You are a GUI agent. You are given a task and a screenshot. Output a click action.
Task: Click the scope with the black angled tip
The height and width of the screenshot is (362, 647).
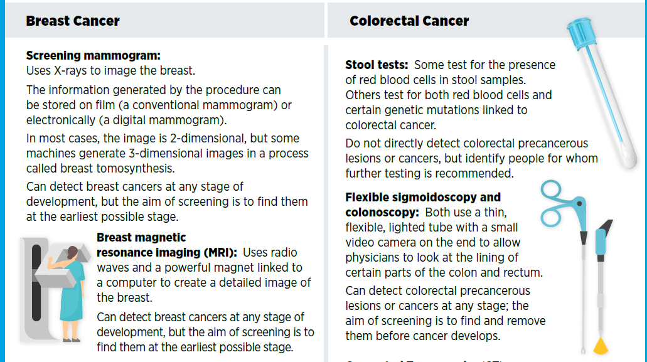(x=601, y=264)
